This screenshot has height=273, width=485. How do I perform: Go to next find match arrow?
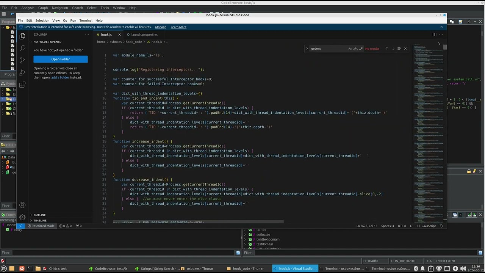point(393,49)
